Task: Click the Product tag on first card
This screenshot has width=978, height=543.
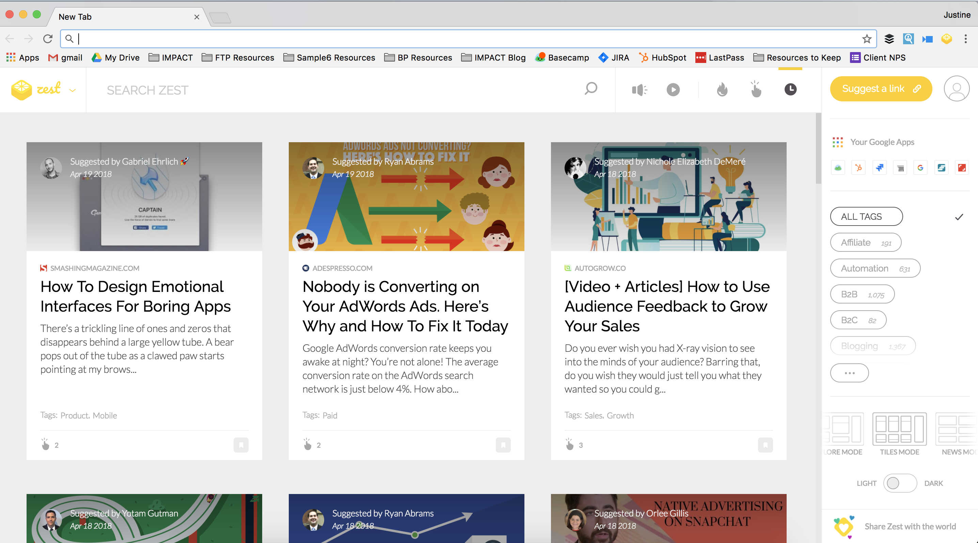Action: tap(75, 416)
